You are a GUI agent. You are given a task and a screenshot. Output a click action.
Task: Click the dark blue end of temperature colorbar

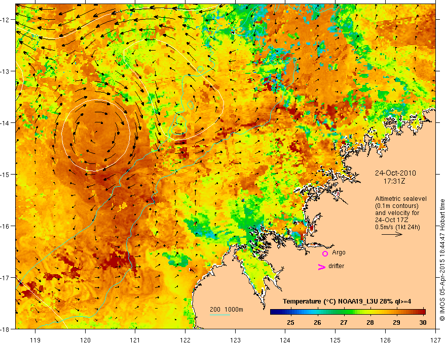(x=275, y=312)
